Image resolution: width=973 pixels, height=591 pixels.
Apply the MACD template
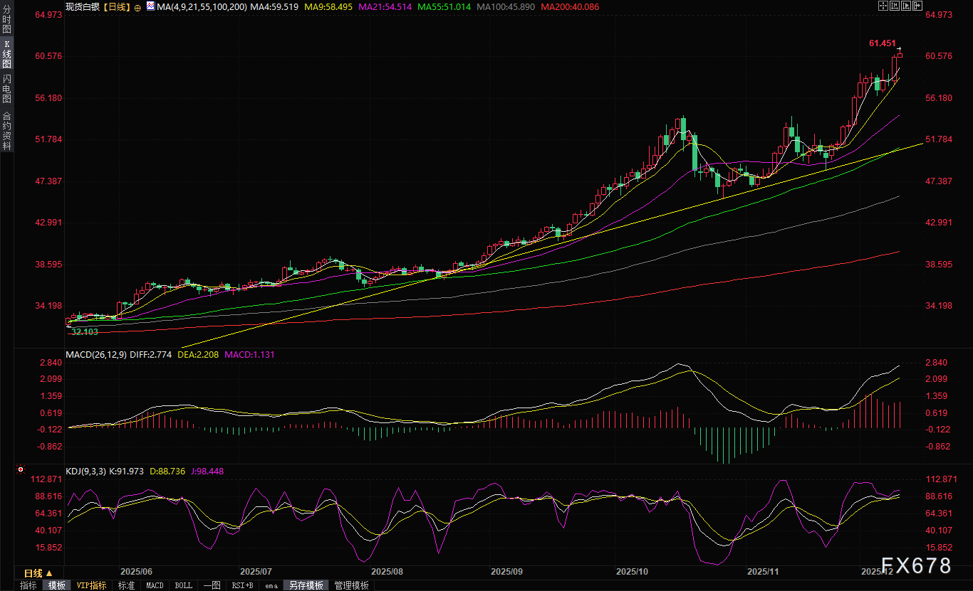(x=155, y=585)
